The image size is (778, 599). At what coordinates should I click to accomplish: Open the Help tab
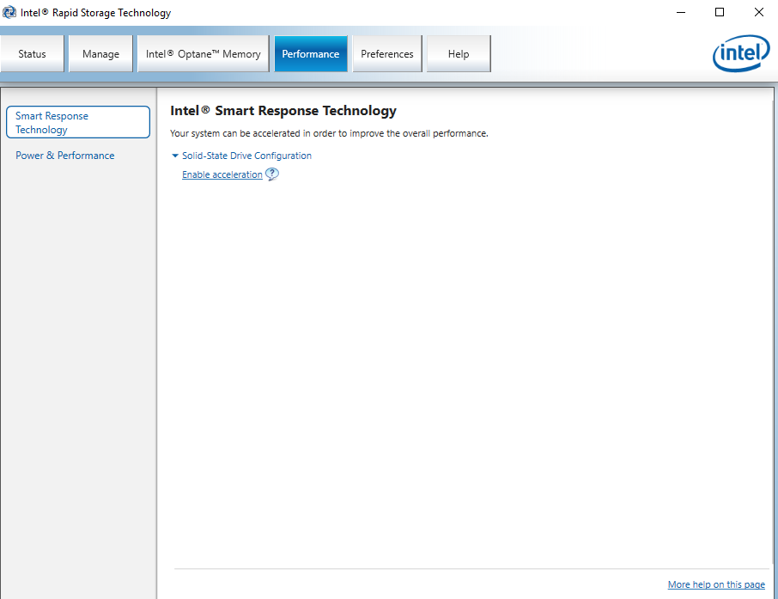click(x=459, y=53)
